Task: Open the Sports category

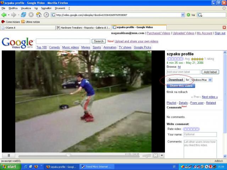Action: [x=97, y=47]
